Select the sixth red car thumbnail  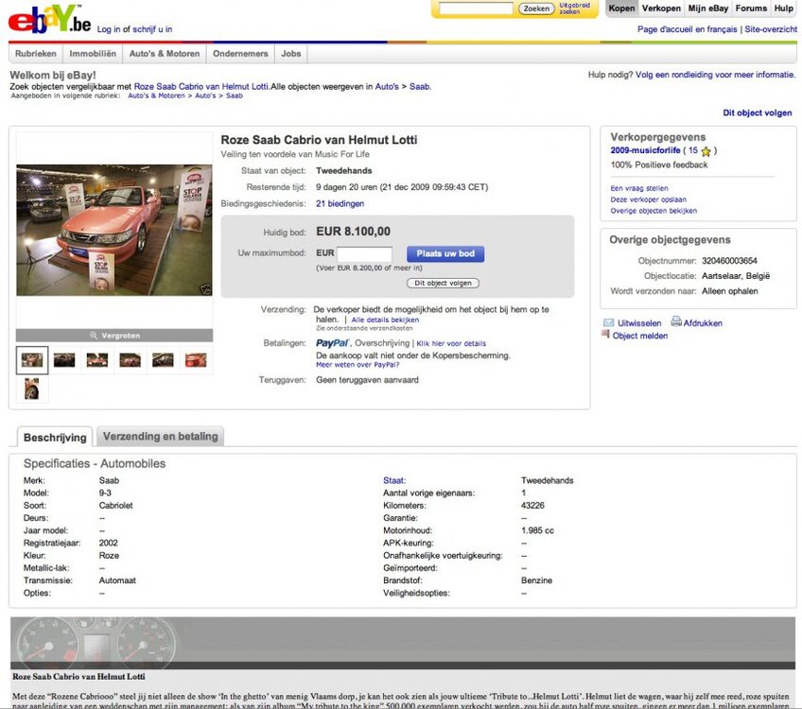tap(196, 360)
